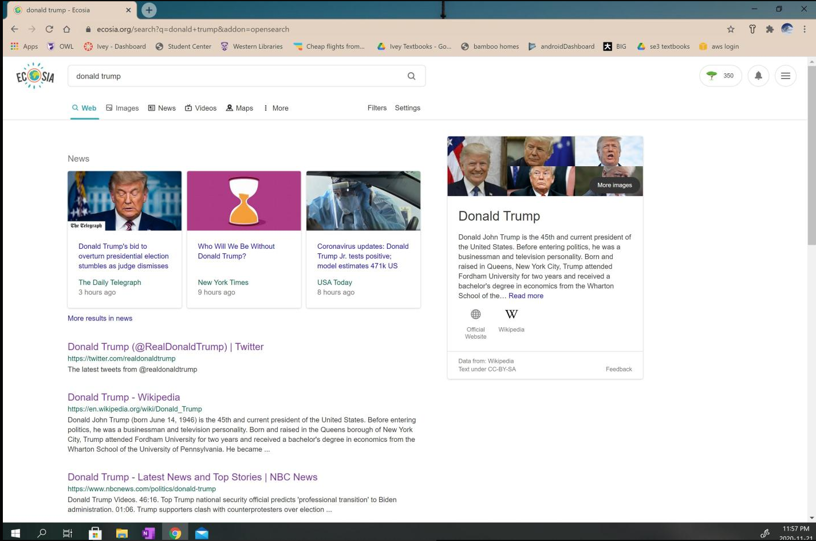
Task: Open Microsoft Store from taskbar
Action: pyautogui.click(x=95, y=533)
